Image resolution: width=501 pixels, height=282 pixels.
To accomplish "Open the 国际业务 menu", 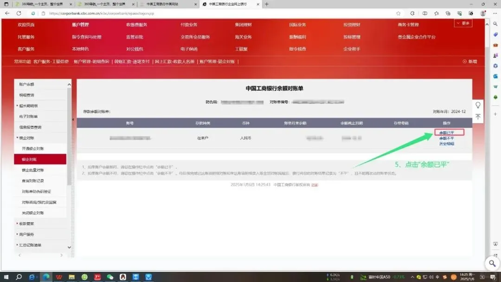I will 297,25.
